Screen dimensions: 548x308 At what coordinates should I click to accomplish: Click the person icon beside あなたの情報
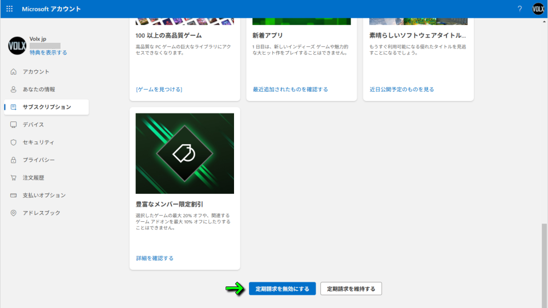(13, 90)
